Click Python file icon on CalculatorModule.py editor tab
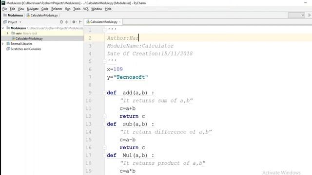The height and width of the screenshot is (175, 312). click(x=88, y=22)
